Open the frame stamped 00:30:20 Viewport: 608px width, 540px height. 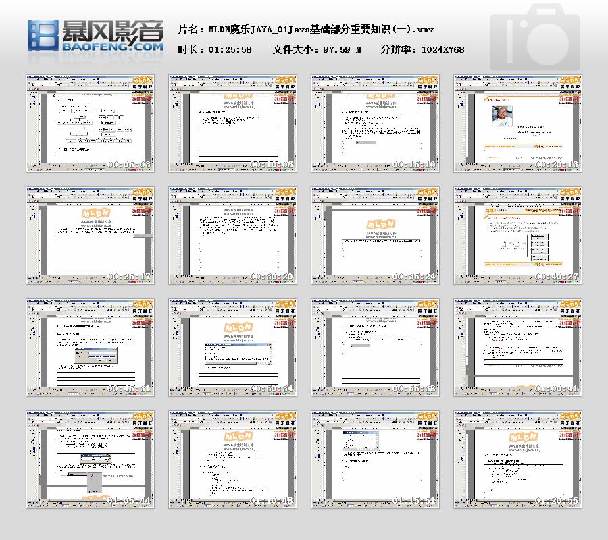232,235
